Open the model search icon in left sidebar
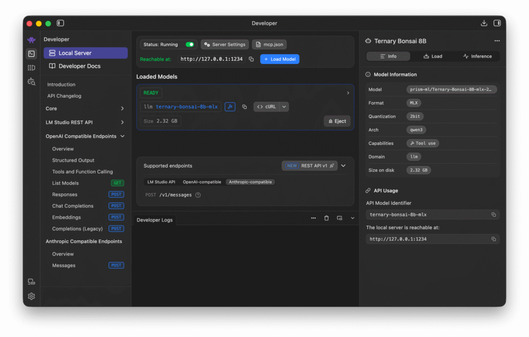 tap(32, 82)
